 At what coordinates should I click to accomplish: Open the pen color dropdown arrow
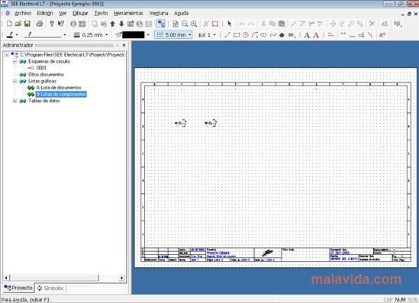coord(17,35)
